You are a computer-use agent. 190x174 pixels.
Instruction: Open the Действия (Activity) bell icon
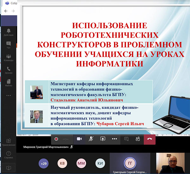8,31
